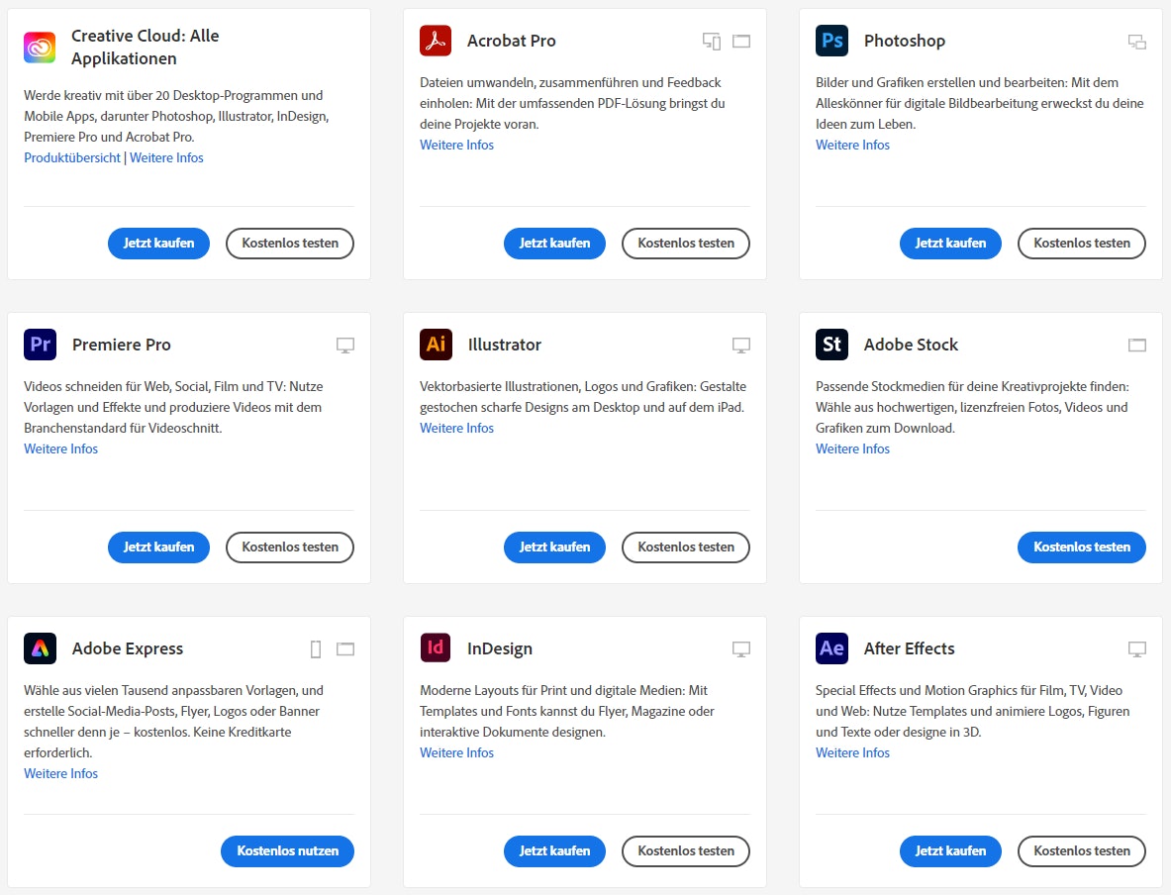Select the Illustrator Ai icon
Viewport: 1171px width, 895px height.
coord(436,345)
